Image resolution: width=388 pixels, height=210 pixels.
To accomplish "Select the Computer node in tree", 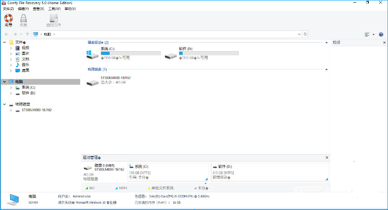I will [x=19, y=82].
